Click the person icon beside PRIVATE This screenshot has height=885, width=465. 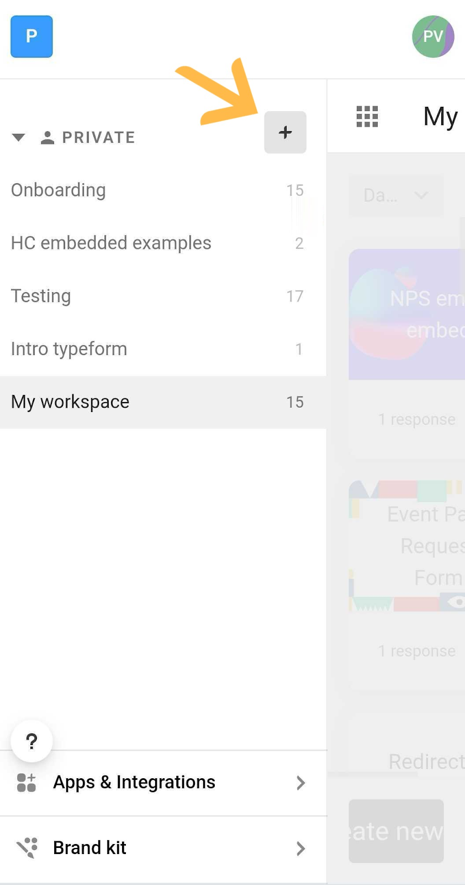47,138
